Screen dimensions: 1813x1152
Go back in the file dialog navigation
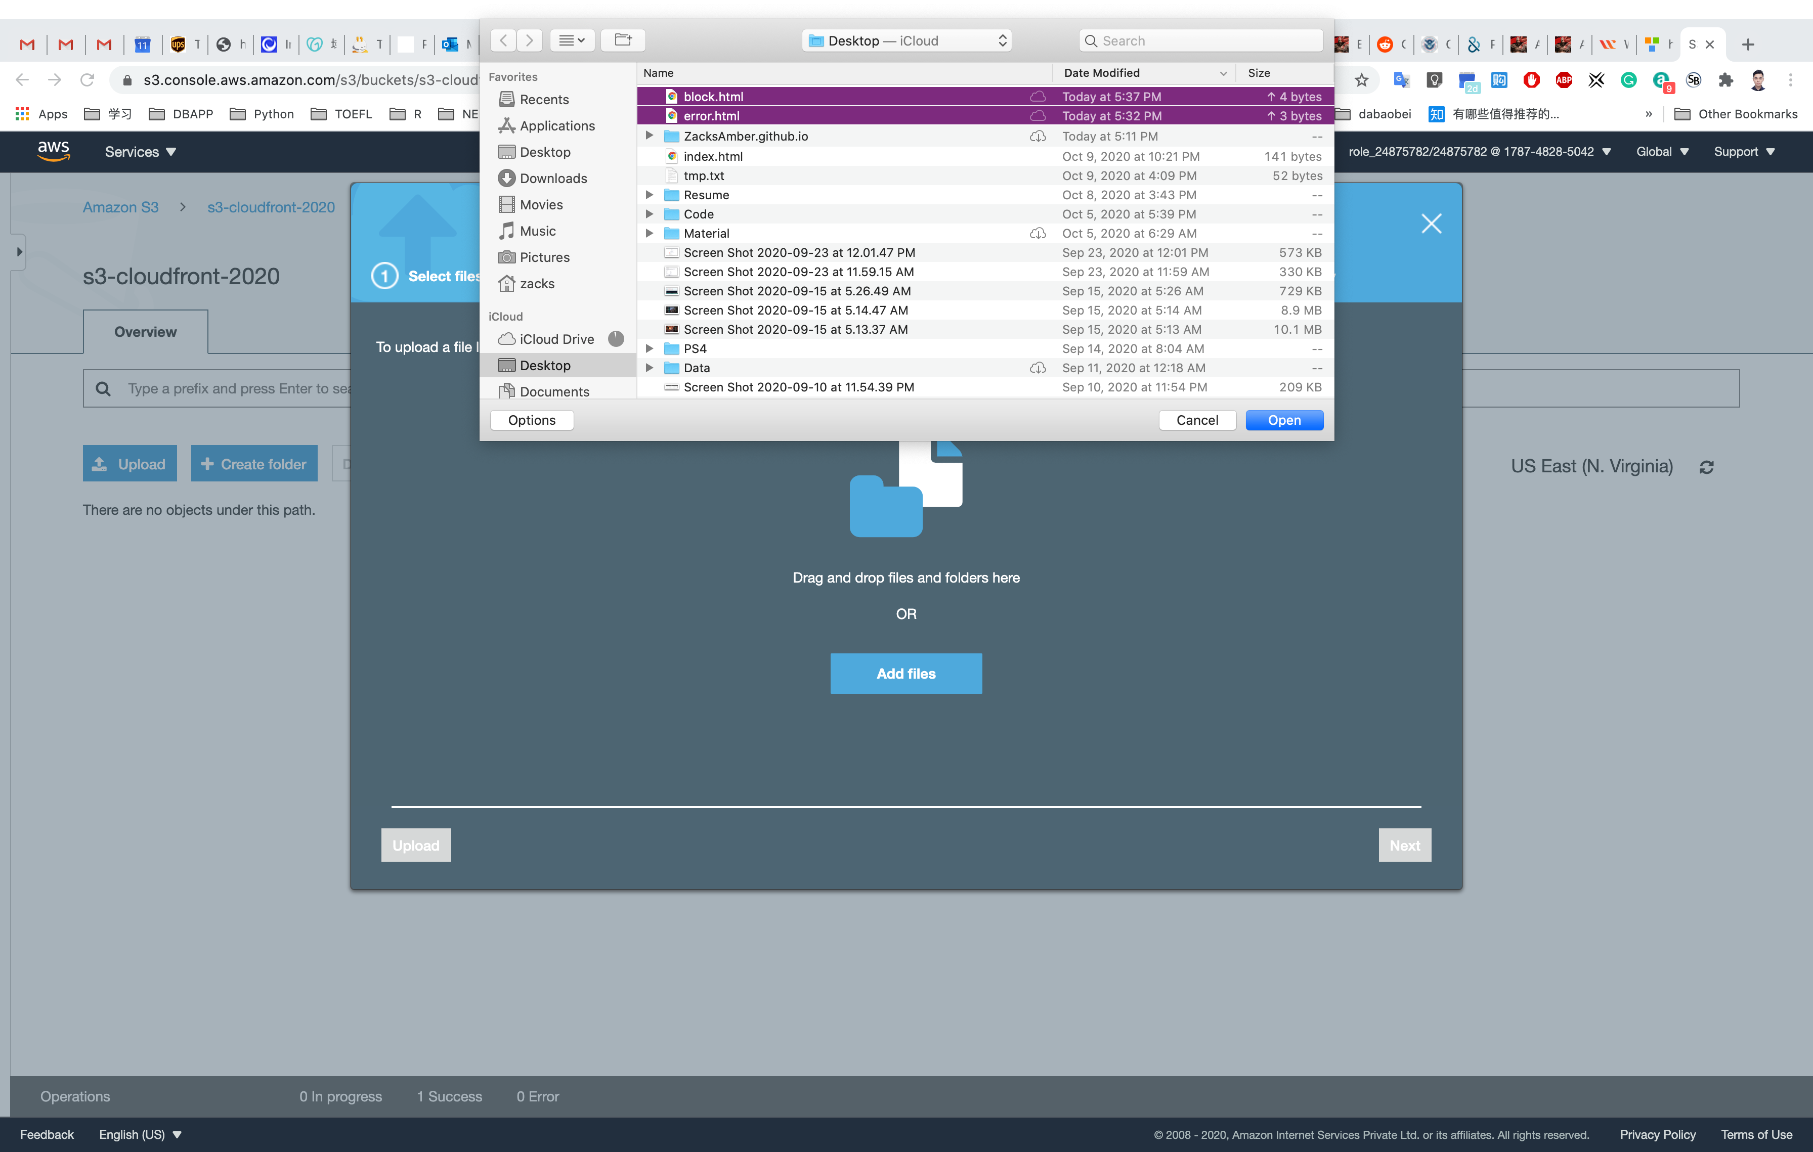pos(504,40)
